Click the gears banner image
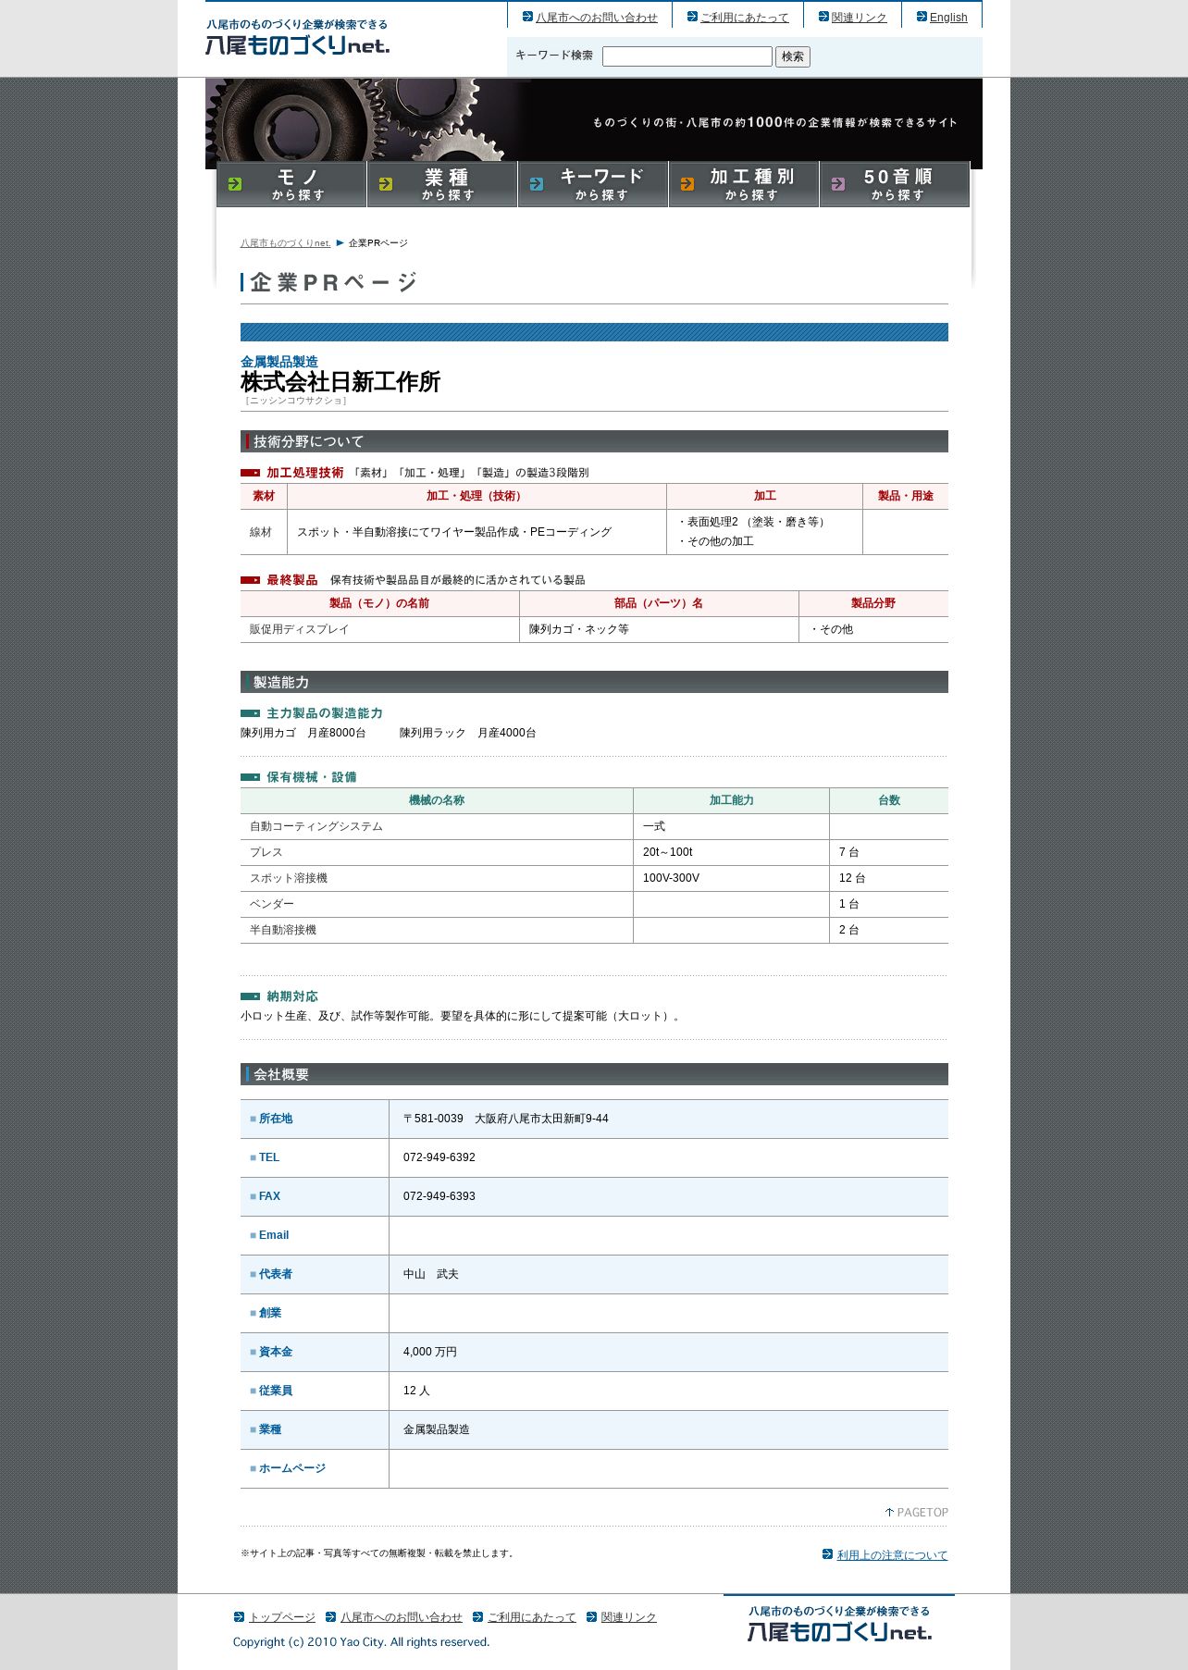 [594, 120]
